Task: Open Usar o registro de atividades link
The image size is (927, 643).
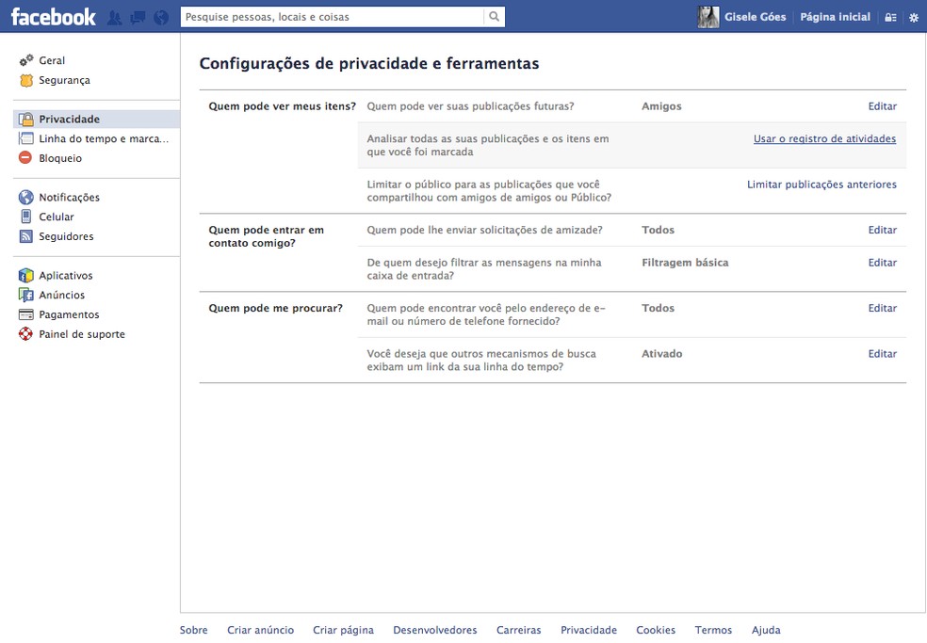Action: [824, 138]
